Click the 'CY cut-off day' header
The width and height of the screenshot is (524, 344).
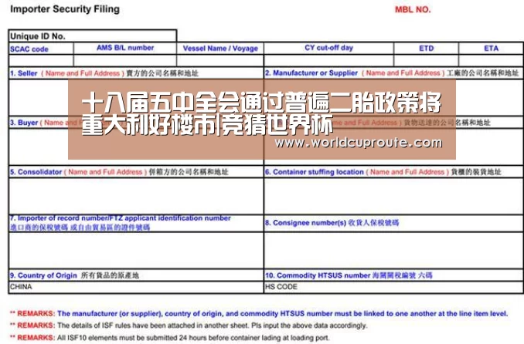(x=328, y=48)
